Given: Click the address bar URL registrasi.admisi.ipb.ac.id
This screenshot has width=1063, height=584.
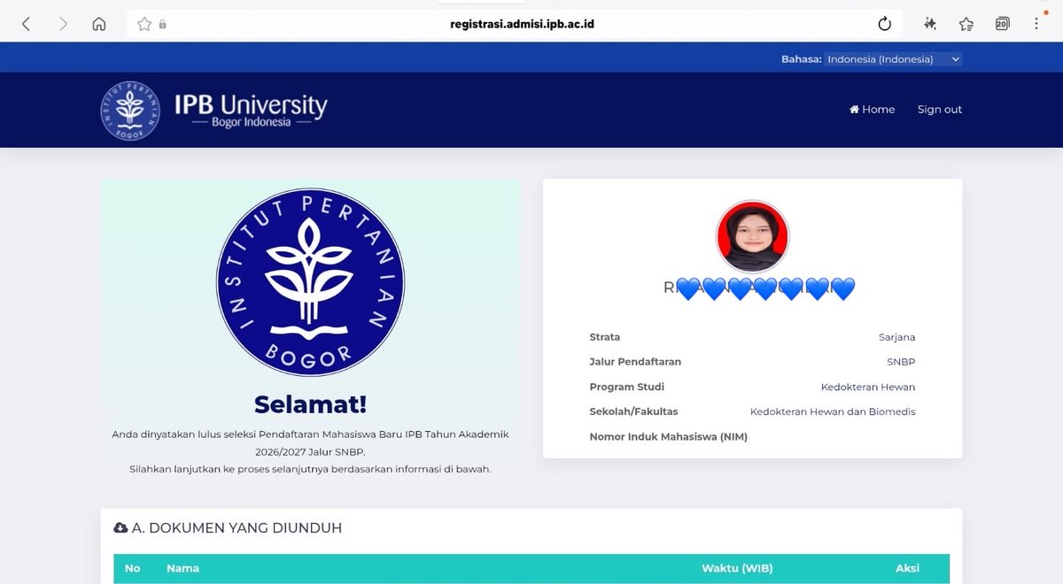Looking at the screenshot, I should coord(522,24).
